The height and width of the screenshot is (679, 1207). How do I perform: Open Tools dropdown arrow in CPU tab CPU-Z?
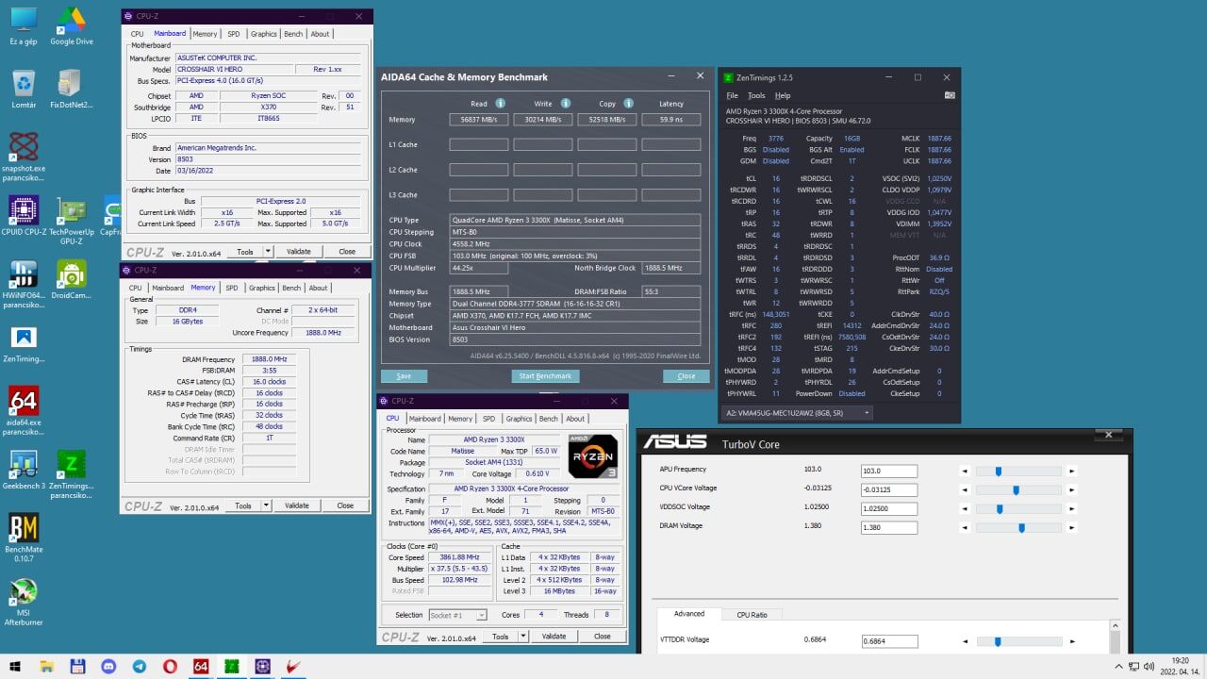click(x=523, y=637)
